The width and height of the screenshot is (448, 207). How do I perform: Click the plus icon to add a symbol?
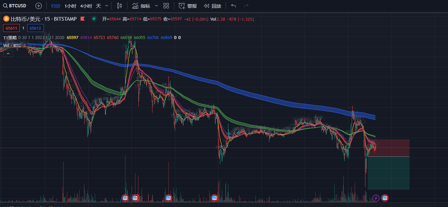[x=38, y=5]
